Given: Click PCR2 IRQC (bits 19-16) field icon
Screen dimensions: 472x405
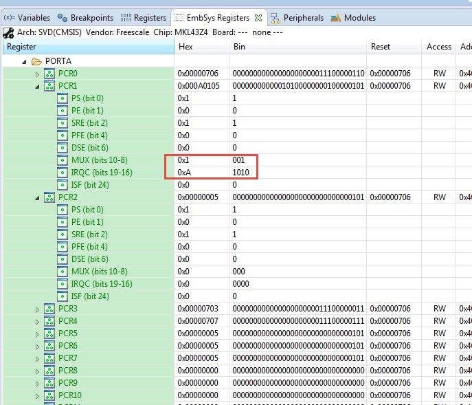Looking at the screenshot, I should click(x=63, y=284).
